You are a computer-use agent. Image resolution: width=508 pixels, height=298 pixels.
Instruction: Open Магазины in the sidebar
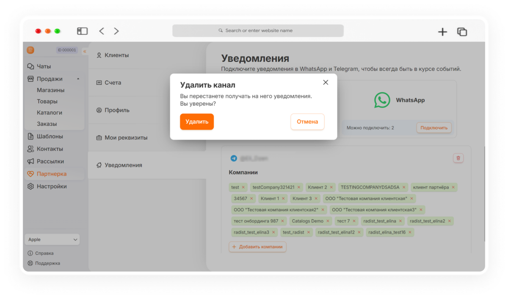[50, 90]
